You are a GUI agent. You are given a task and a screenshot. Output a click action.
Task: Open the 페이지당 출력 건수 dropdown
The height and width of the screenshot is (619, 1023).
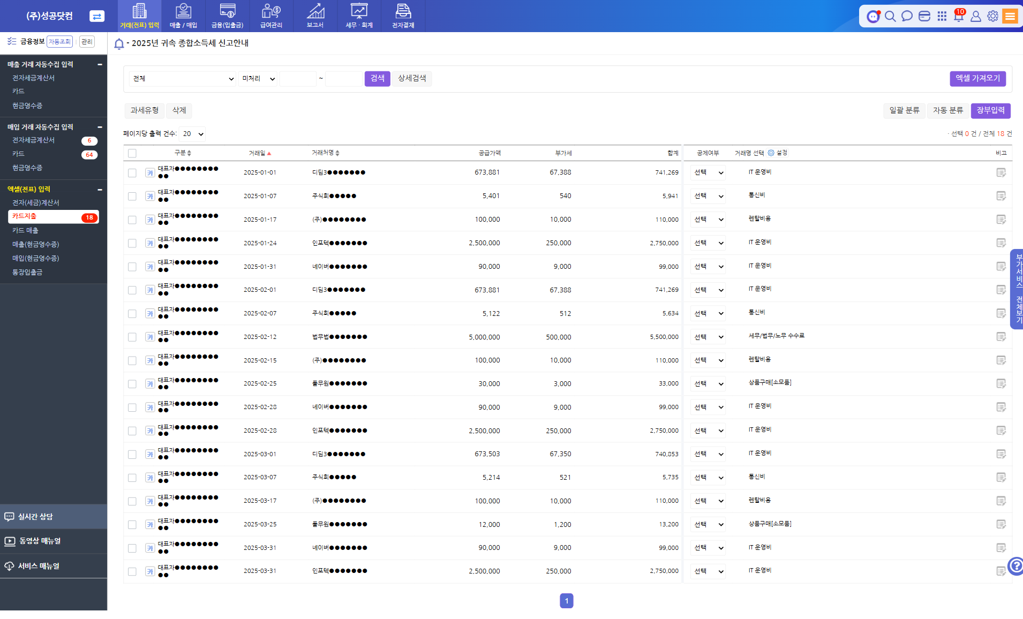pos(192,134)
